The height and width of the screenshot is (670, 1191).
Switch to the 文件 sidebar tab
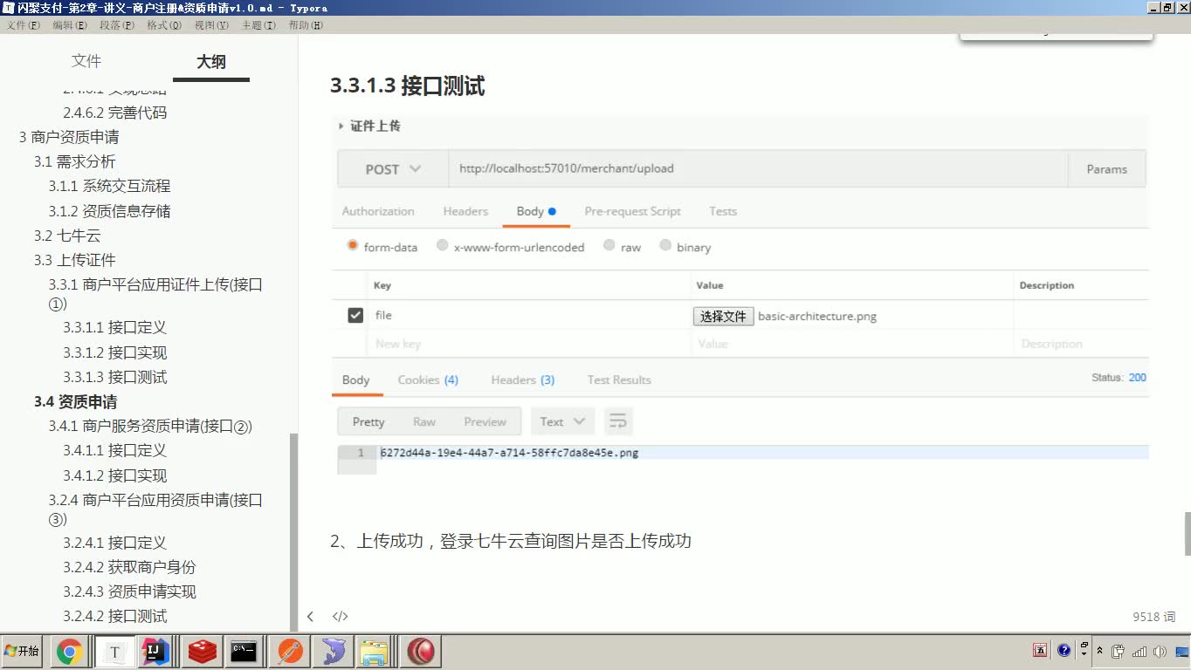(x=86, y=61)
